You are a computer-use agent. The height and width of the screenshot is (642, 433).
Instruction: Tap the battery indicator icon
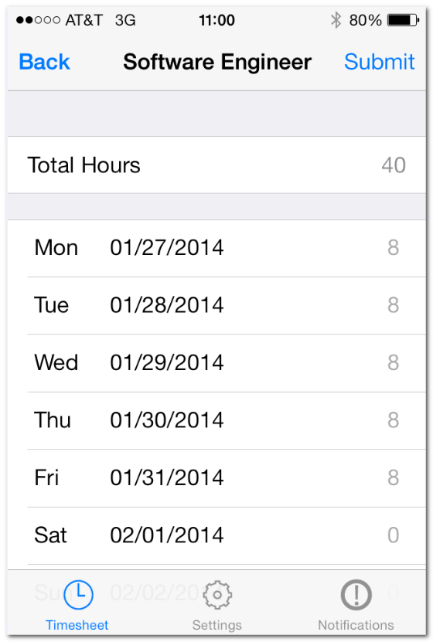coord(403,19)
